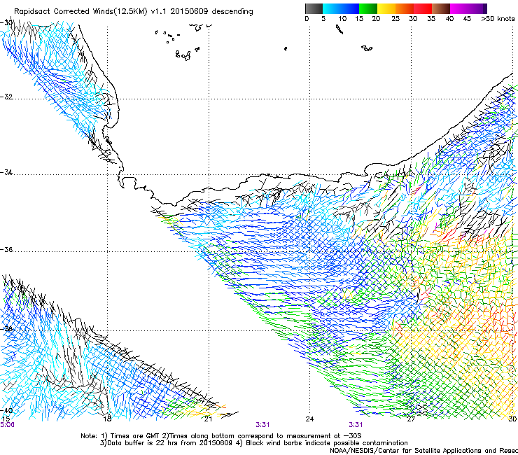Click the gray 0-5 knots color segment
Image resolution: width=518 pixels, height=455 pixels.
coord(314,8)
